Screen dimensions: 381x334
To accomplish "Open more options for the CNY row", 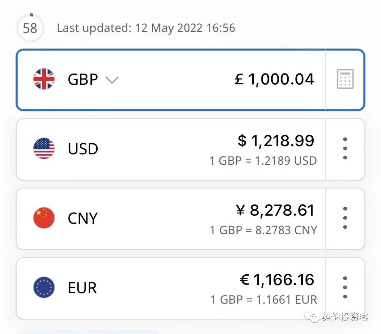I will [x=345, y=218].
